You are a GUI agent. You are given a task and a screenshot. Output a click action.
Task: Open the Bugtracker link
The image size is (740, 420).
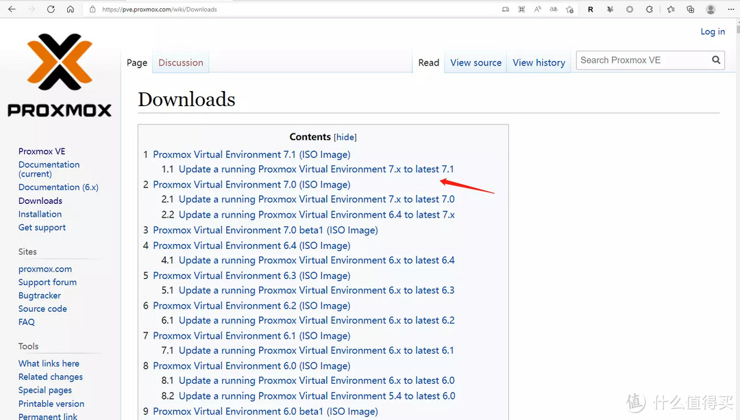(x=40, y=296)
